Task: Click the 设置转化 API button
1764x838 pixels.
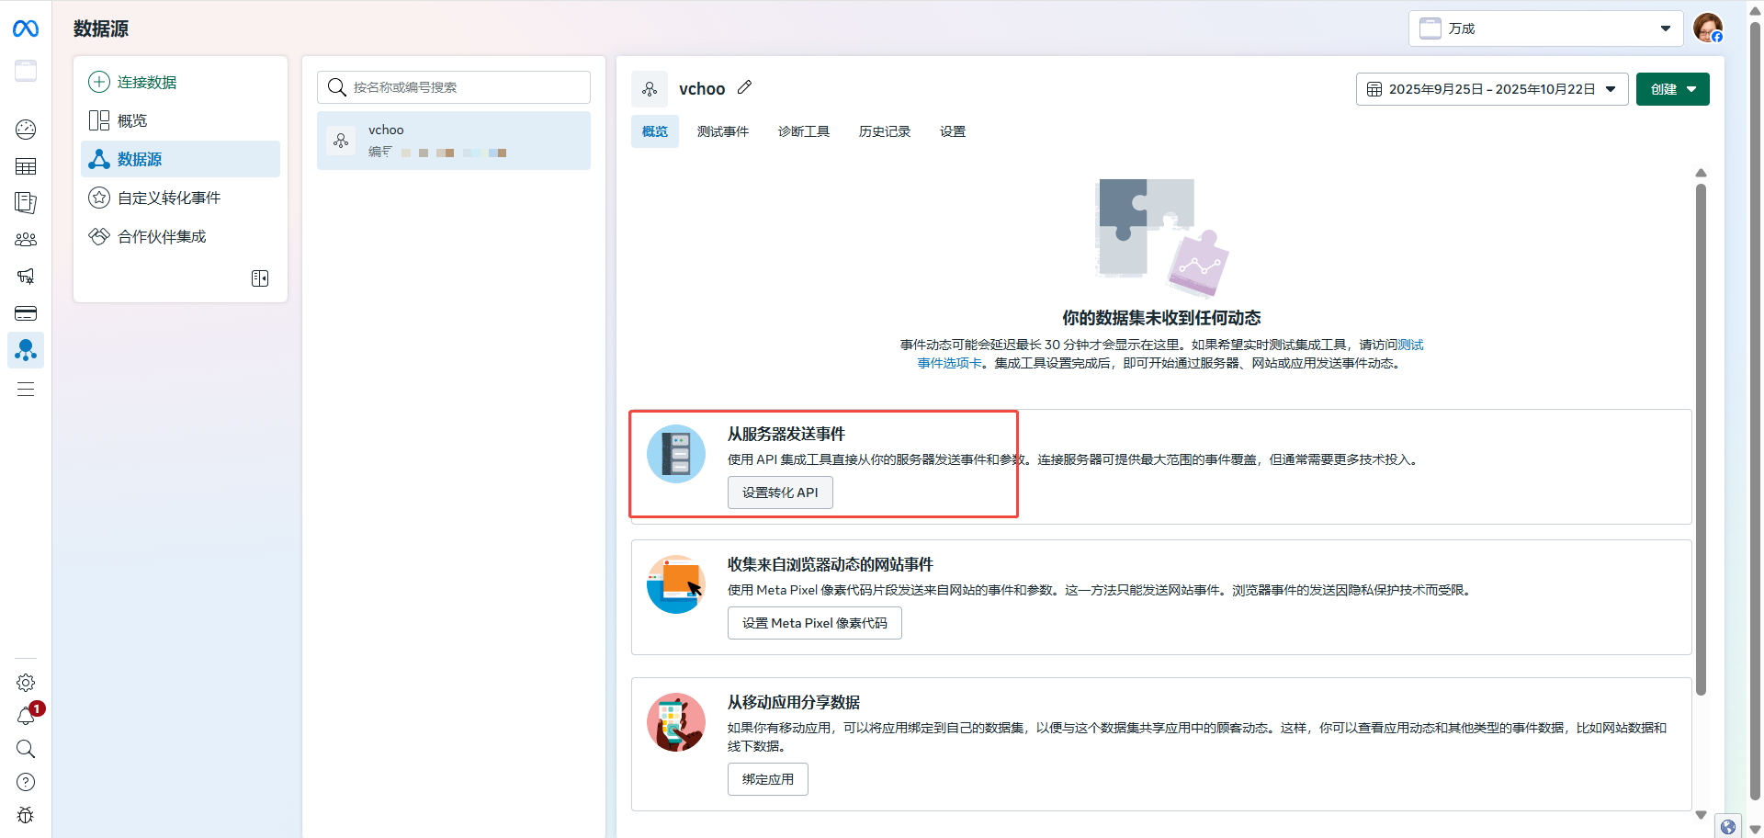Action: pyautogui.click(x=780, y=493)
